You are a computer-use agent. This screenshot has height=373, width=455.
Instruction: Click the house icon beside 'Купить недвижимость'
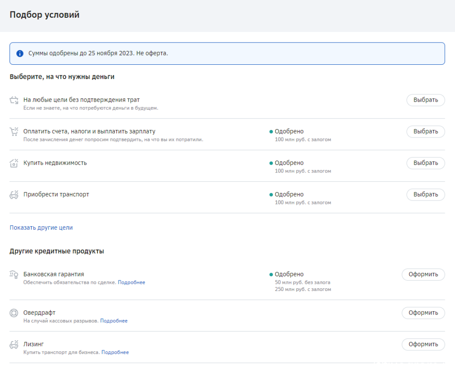[x=14, y=163]
